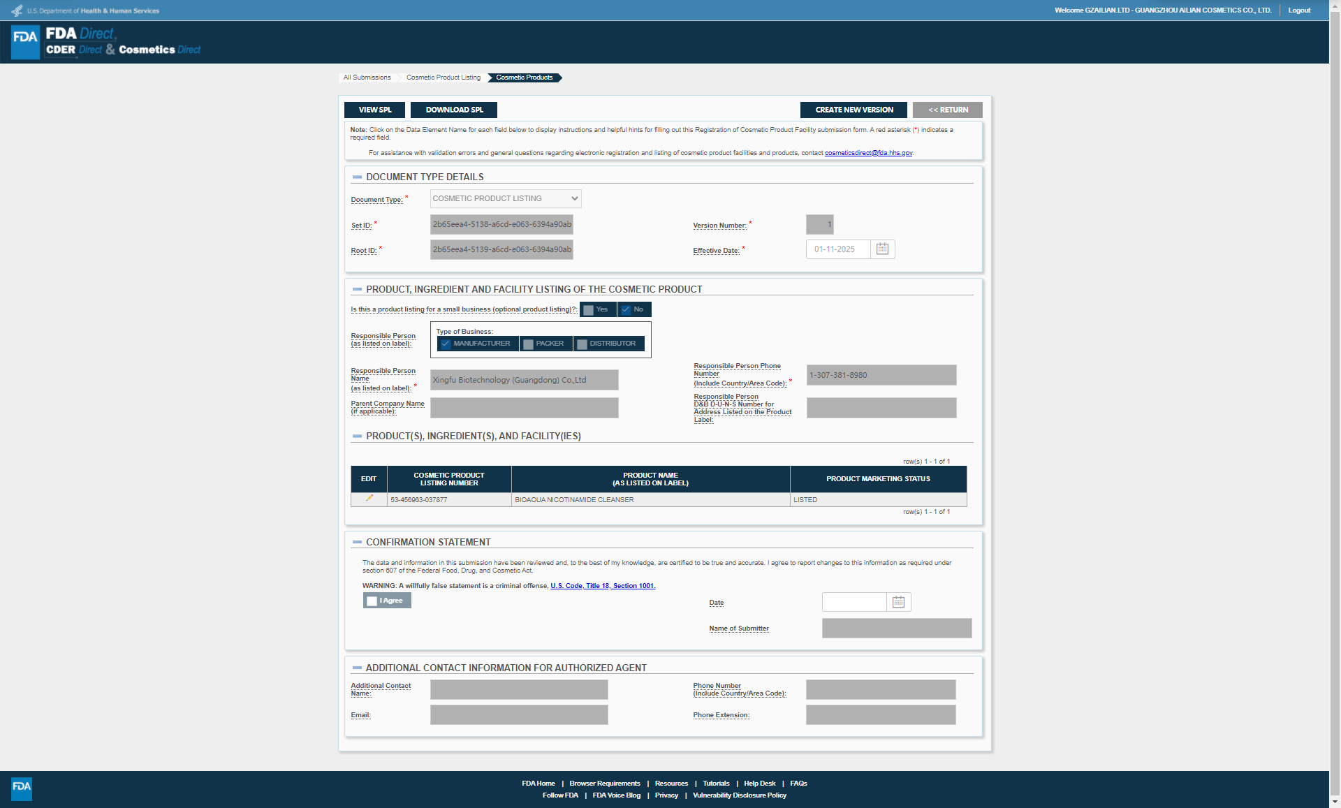Viewport: 1341px width, 808px height.
Task: Click the CREATE NEW VERSION button
Action: tap(853, 110)
